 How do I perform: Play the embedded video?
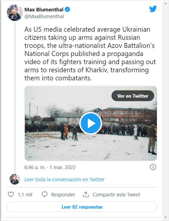[x=90, y=123]
